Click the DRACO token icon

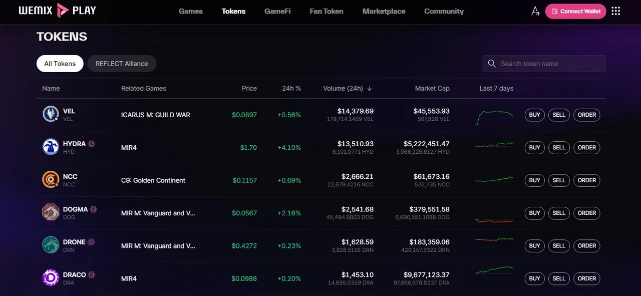point(51,278)
